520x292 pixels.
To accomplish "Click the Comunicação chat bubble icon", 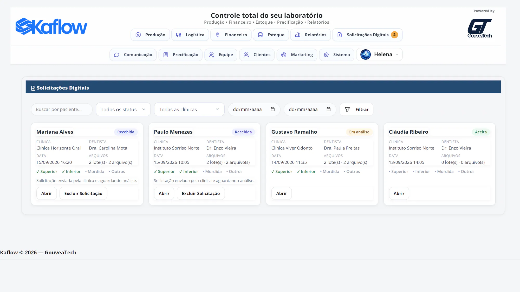I will click(x=117, y=55).
